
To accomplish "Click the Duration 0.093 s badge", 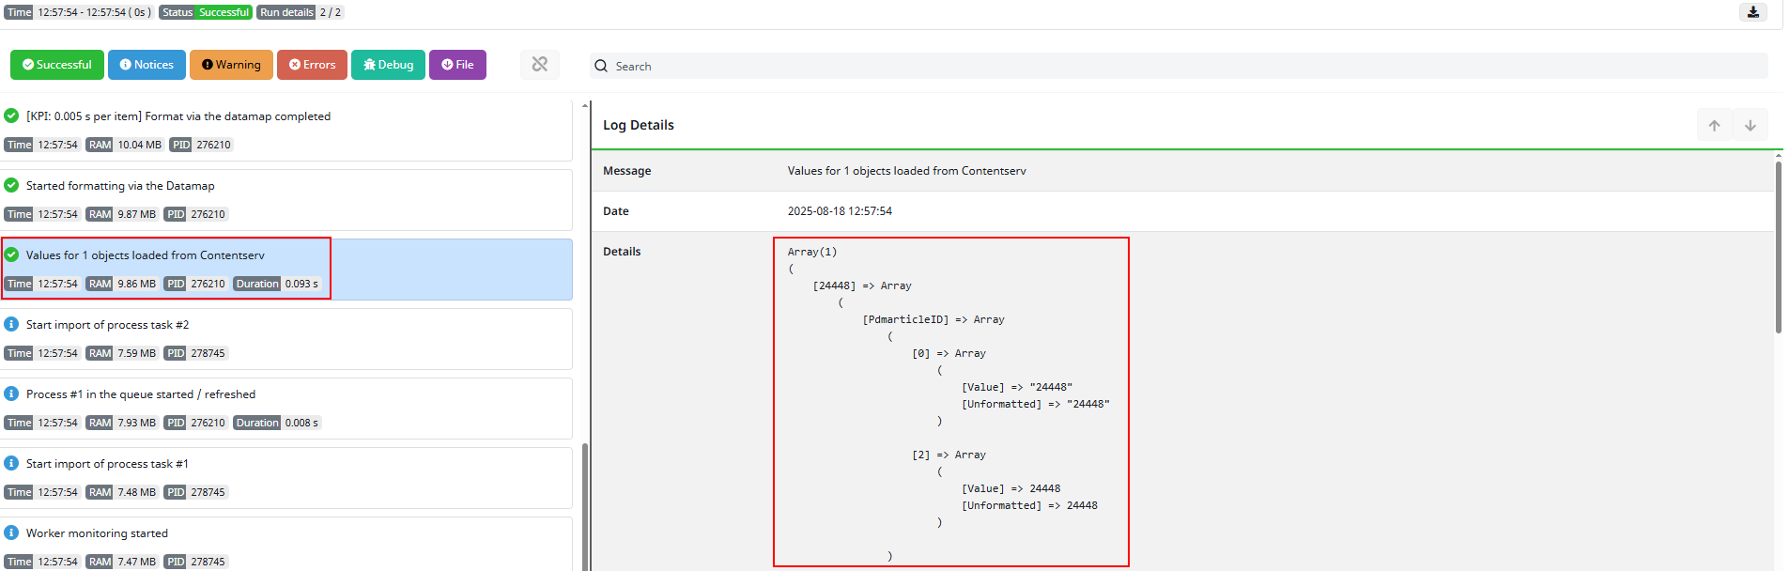I will pos(277,284).
